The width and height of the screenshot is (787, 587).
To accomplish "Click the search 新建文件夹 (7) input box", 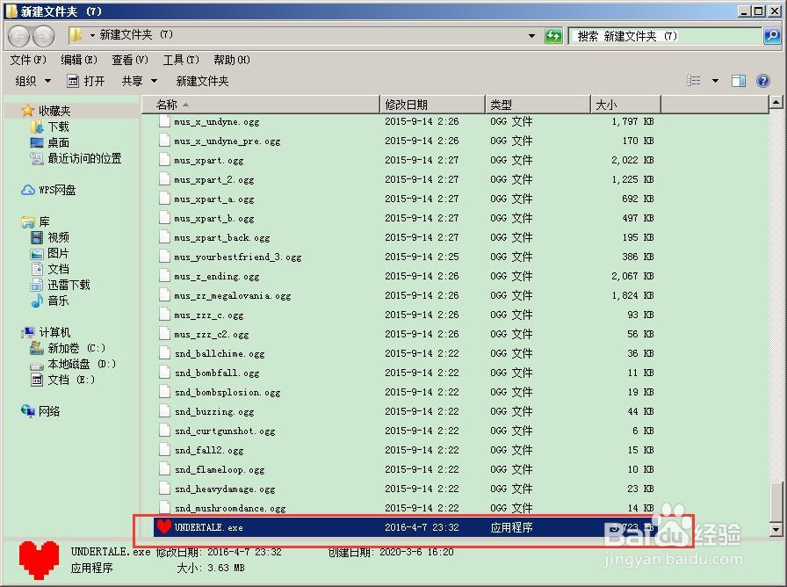I will coord(665,36).
